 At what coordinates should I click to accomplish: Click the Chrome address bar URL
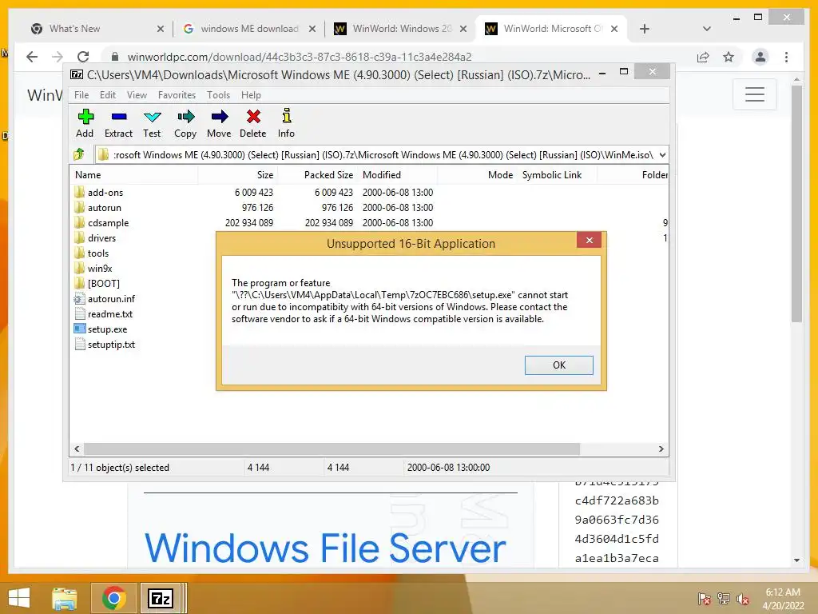[300, 57]
